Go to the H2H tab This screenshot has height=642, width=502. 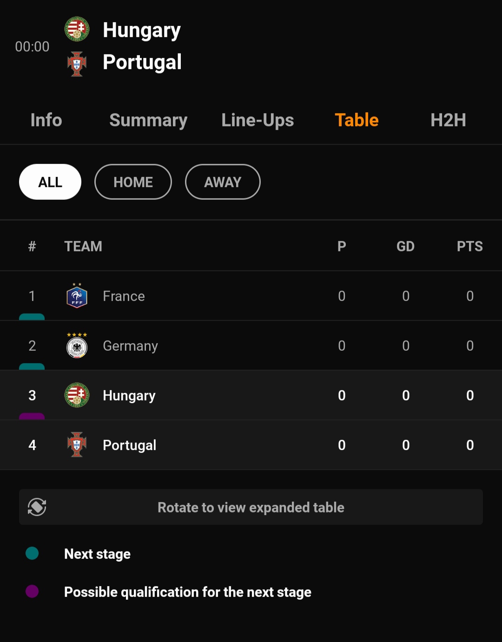(x=448, y=120)
